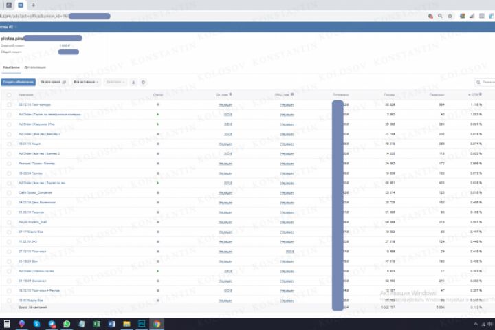Click the help icon beside total limit header
The image size is (495, 330).
292,94
